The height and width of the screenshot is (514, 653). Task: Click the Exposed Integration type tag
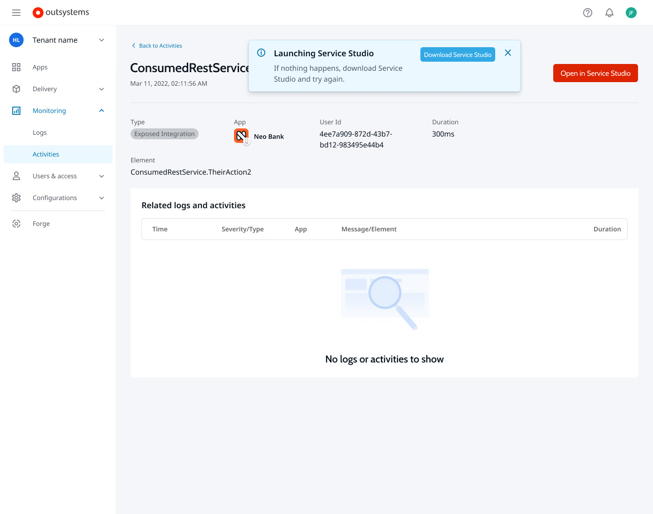coord(165,134)
